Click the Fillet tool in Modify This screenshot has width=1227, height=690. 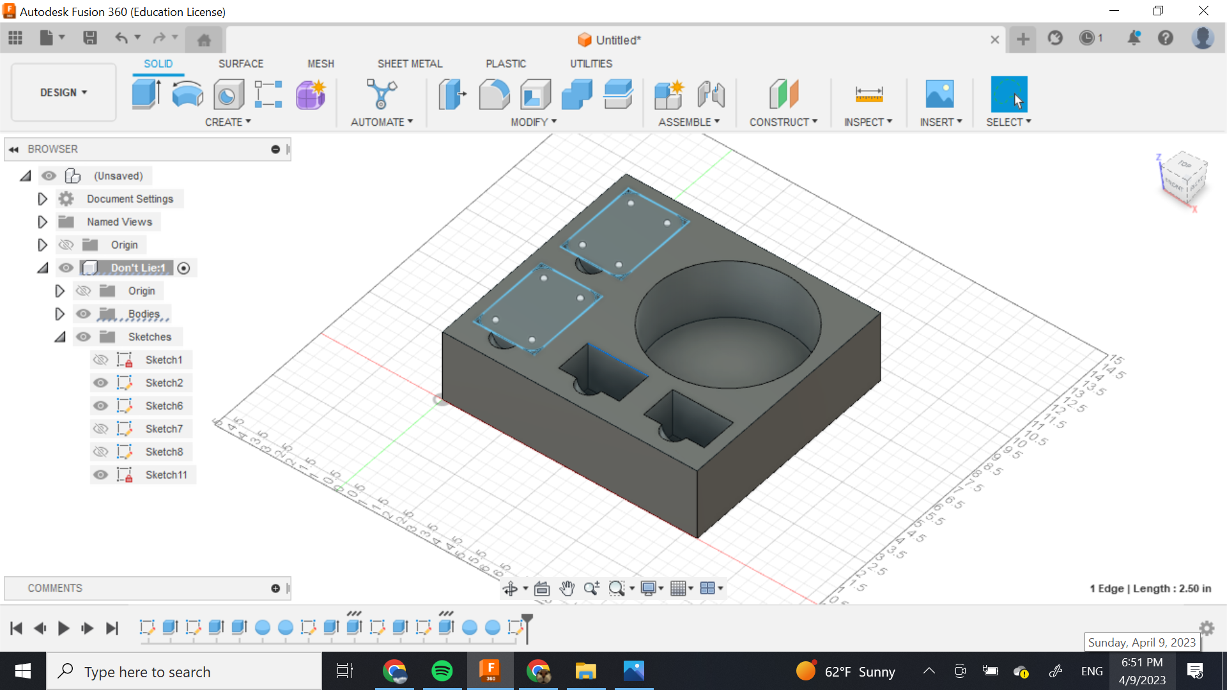[x=494, y=95]
